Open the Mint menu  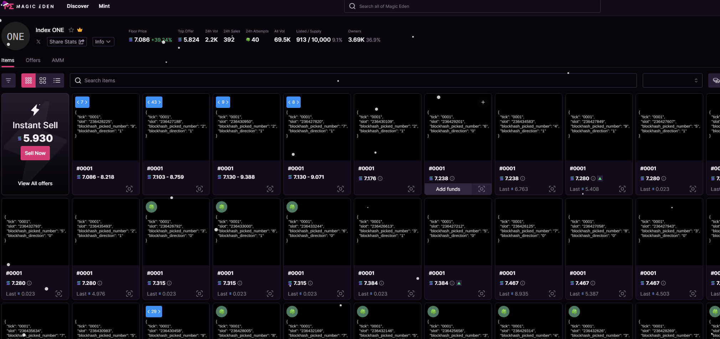tap(104, 6)
